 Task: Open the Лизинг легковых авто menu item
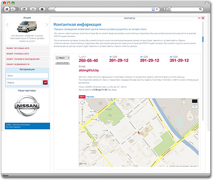click(x=27, y=48)
